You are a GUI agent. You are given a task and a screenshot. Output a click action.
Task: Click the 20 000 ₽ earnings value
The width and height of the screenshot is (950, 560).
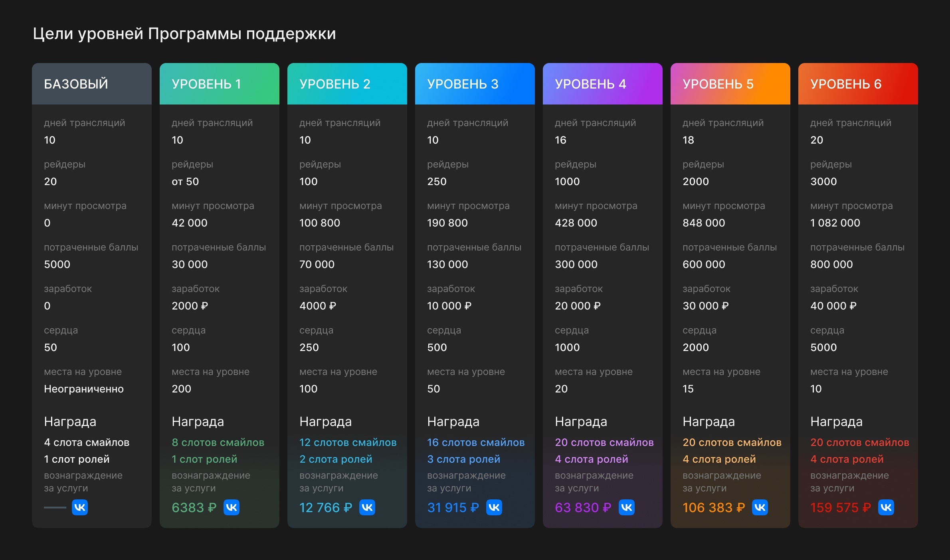(x=578, y=306)
